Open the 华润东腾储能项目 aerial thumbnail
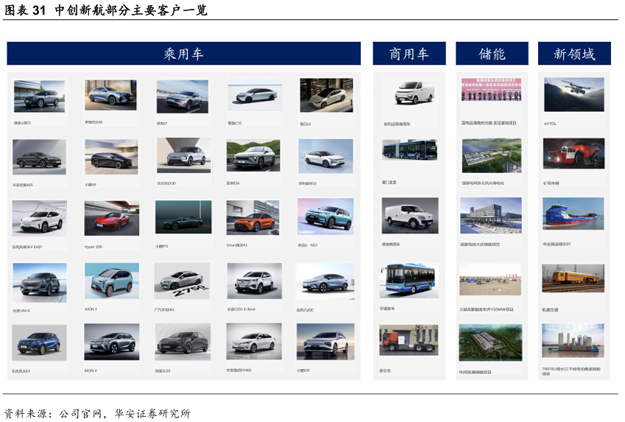 pyautogui.click(x=490, y=342)
